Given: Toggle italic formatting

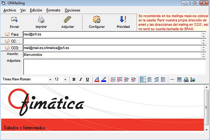Looking at the screenshot, I should tap(81, 80).
